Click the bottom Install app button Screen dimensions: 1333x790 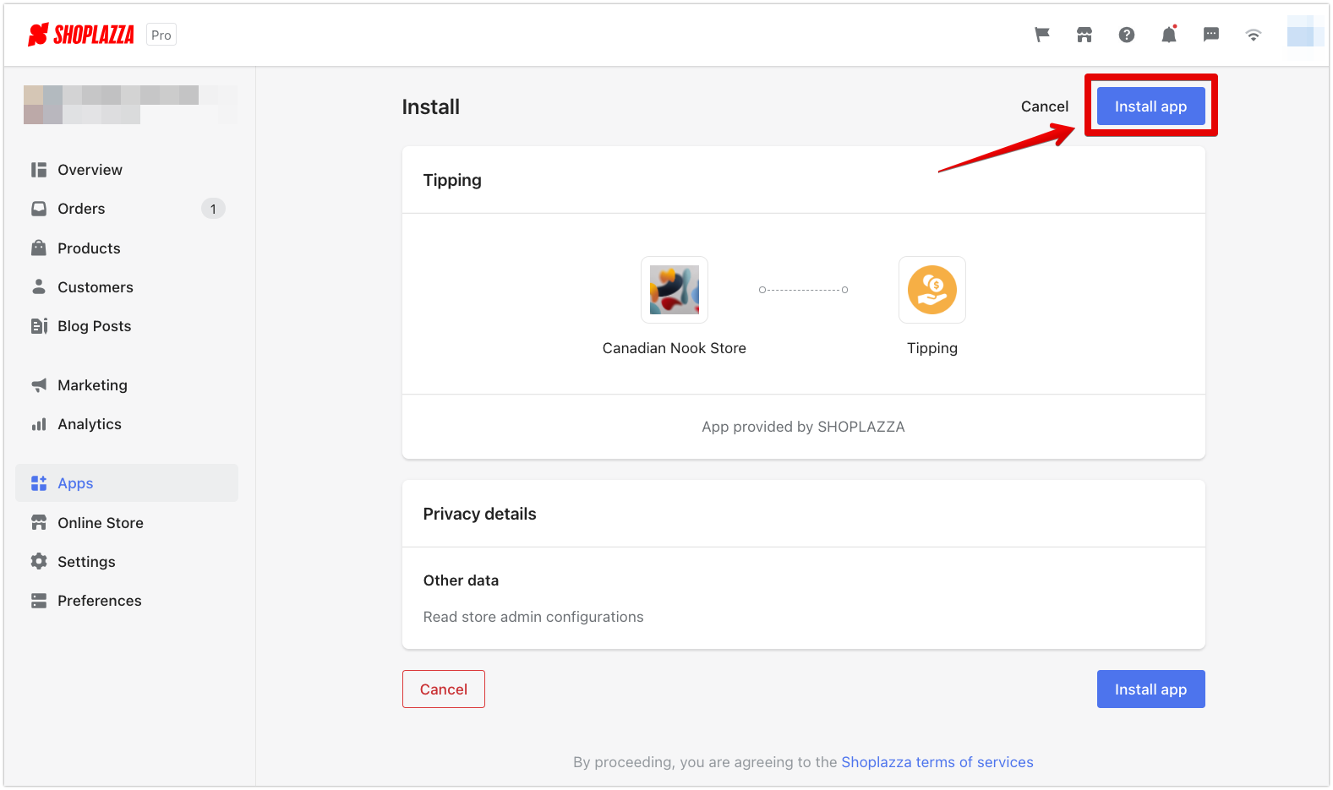tap(1150, 689)
